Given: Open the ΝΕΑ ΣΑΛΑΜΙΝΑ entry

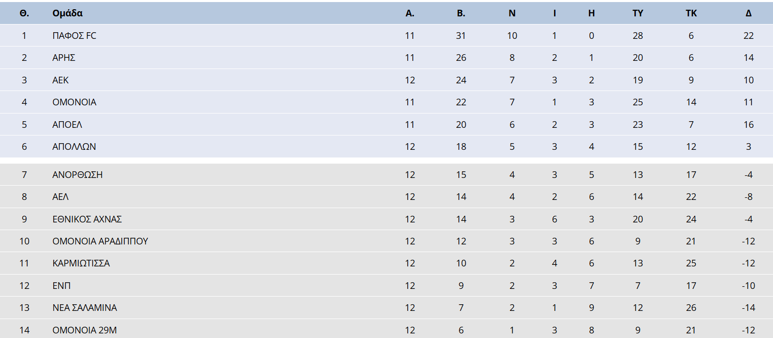Looking at the screenshot, I should pyautogui.click(x=84, y=308).
